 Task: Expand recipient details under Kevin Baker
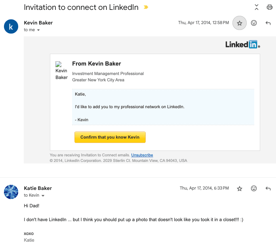38,30
